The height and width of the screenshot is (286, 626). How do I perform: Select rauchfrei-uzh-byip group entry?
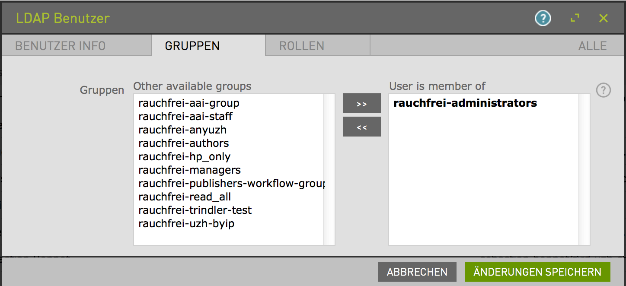point(186,224)
